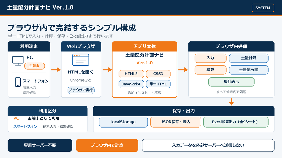The image size is (282, 158).
Task: Click the arrow pointing to ブラウザ内処理
Action: tap(183, 70)
